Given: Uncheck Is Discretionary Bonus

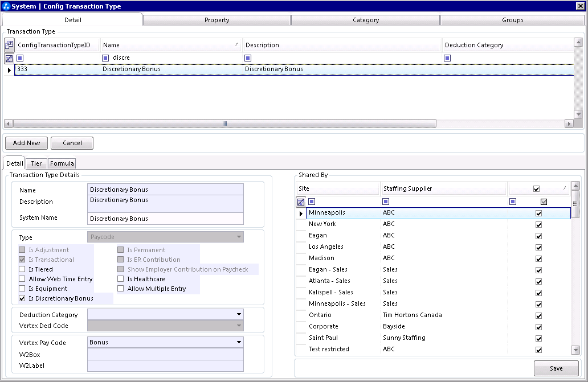Looking at the screenshot, I should pyautogui.click(x=22, y=298).
